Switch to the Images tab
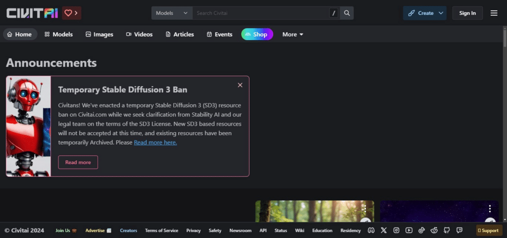Image resolution: width=507 pixels, height=238 pixels. click(x=99, y=34)
